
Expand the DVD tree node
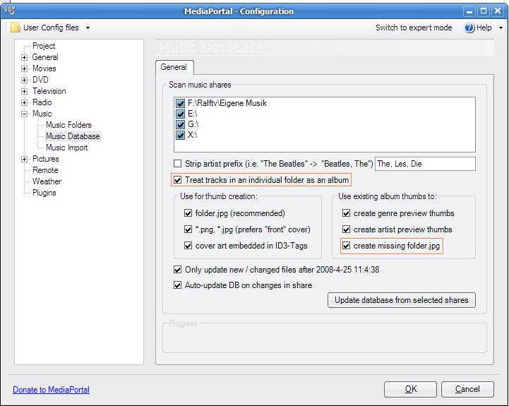point(24,80)
